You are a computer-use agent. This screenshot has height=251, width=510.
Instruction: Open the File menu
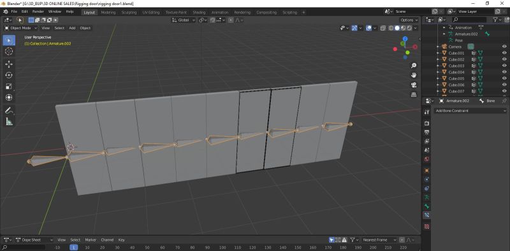[x=14, y=11]
